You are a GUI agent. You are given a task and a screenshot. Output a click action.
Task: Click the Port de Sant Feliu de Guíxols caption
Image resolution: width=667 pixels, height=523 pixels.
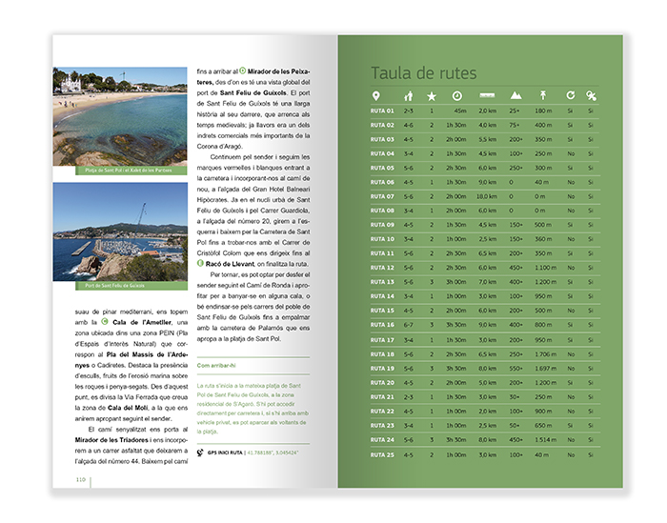pyautogui.click(x=114, y=286)
